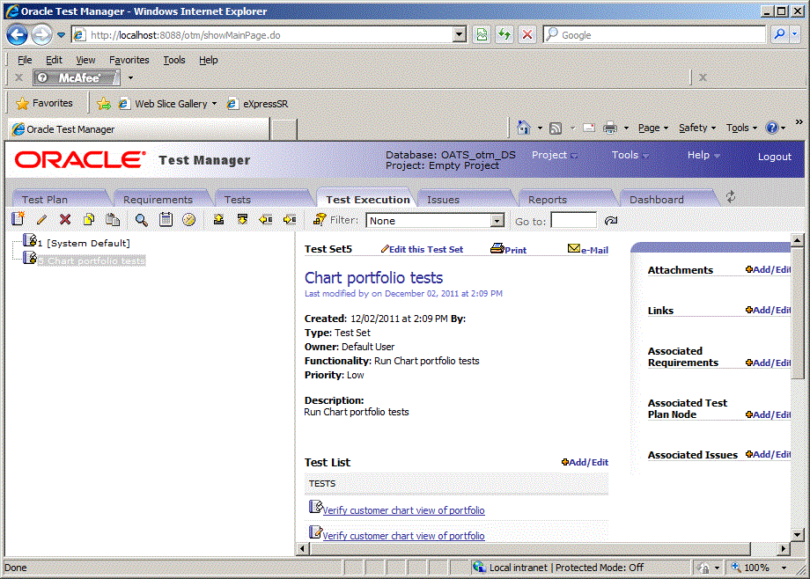Screen dimensions: 810x579
Task: Click the Edit this Test Set link
Action: (x=422, y=250)
